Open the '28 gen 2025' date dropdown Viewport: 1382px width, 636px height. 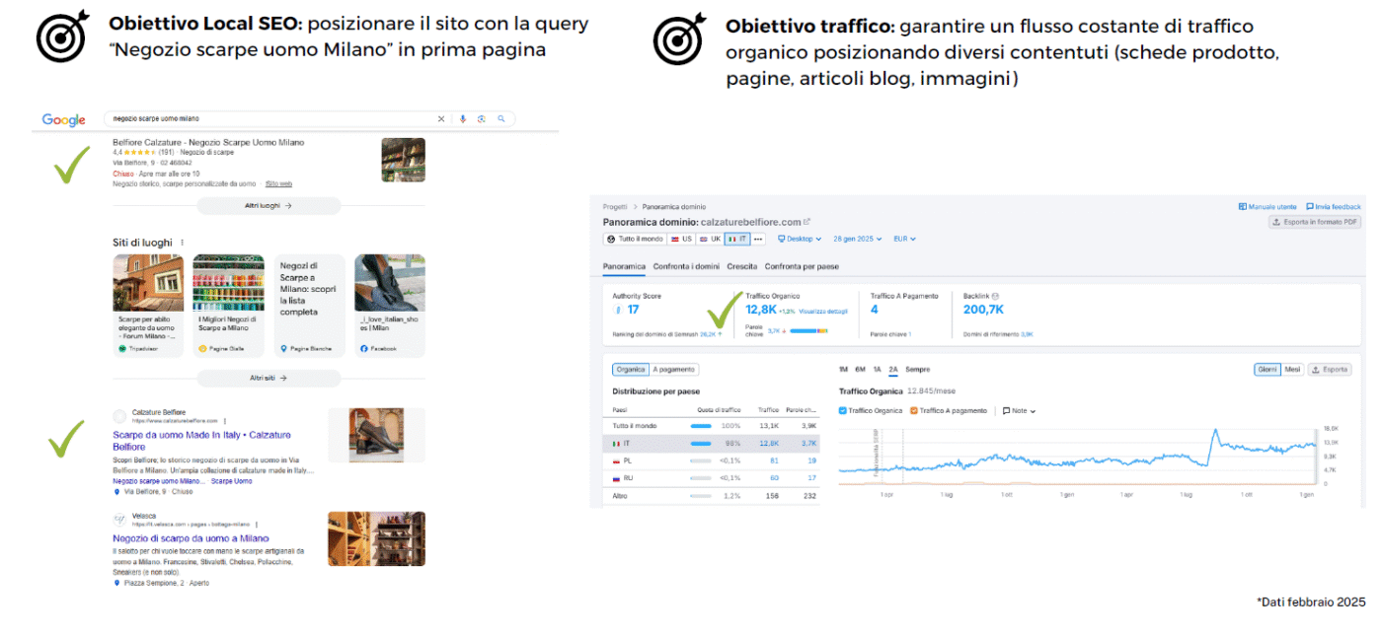860,239
